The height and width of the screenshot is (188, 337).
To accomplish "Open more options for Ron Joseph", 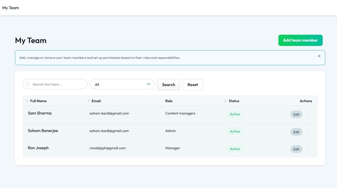I will [309, 149].
